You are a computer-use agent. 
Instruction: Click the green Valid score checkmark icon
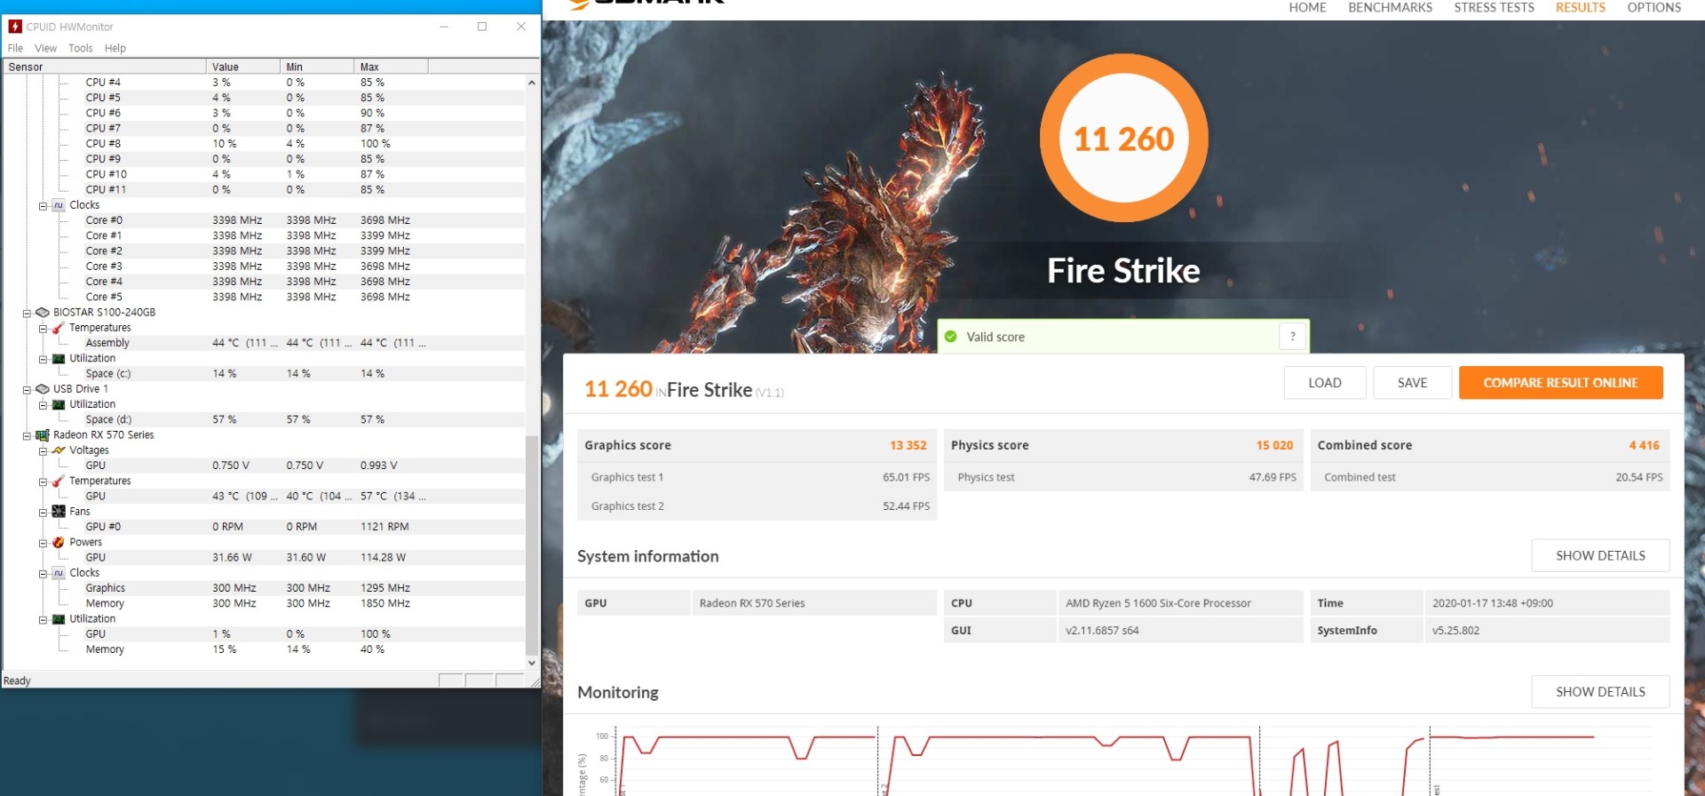point(951,337)
